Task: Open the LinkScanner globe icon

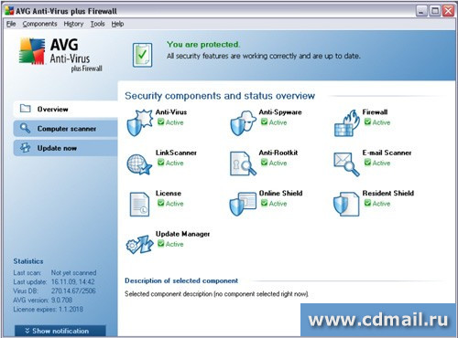Action: [139, 164]
